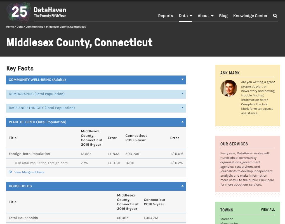The height and width of the screenshot is (224, 285).
Task: Select the 66,467 total households value
Action: click(123, 218)
